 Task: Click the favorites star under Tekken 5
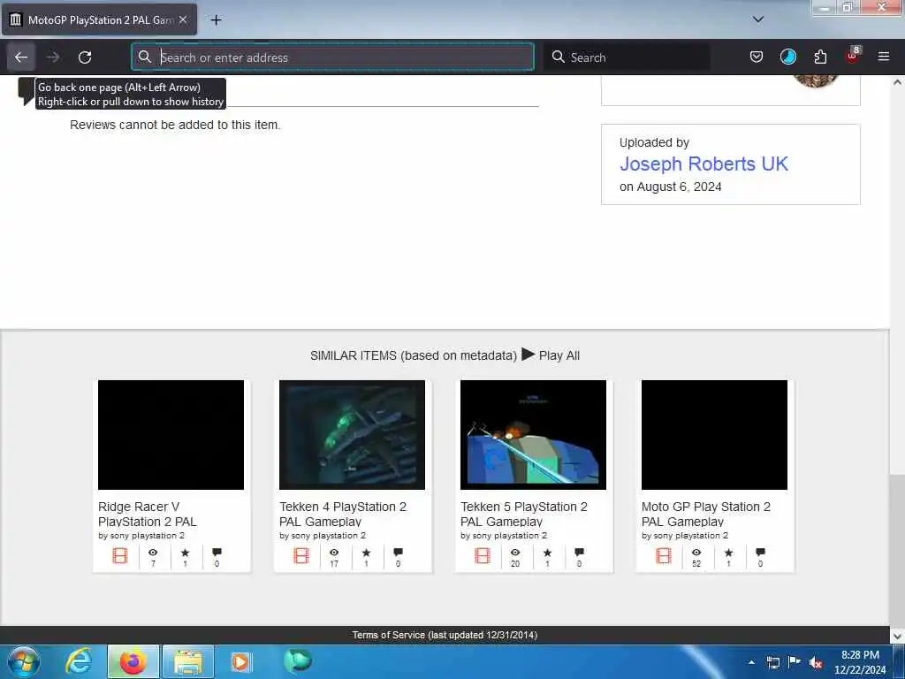click(x=548, y=553)
